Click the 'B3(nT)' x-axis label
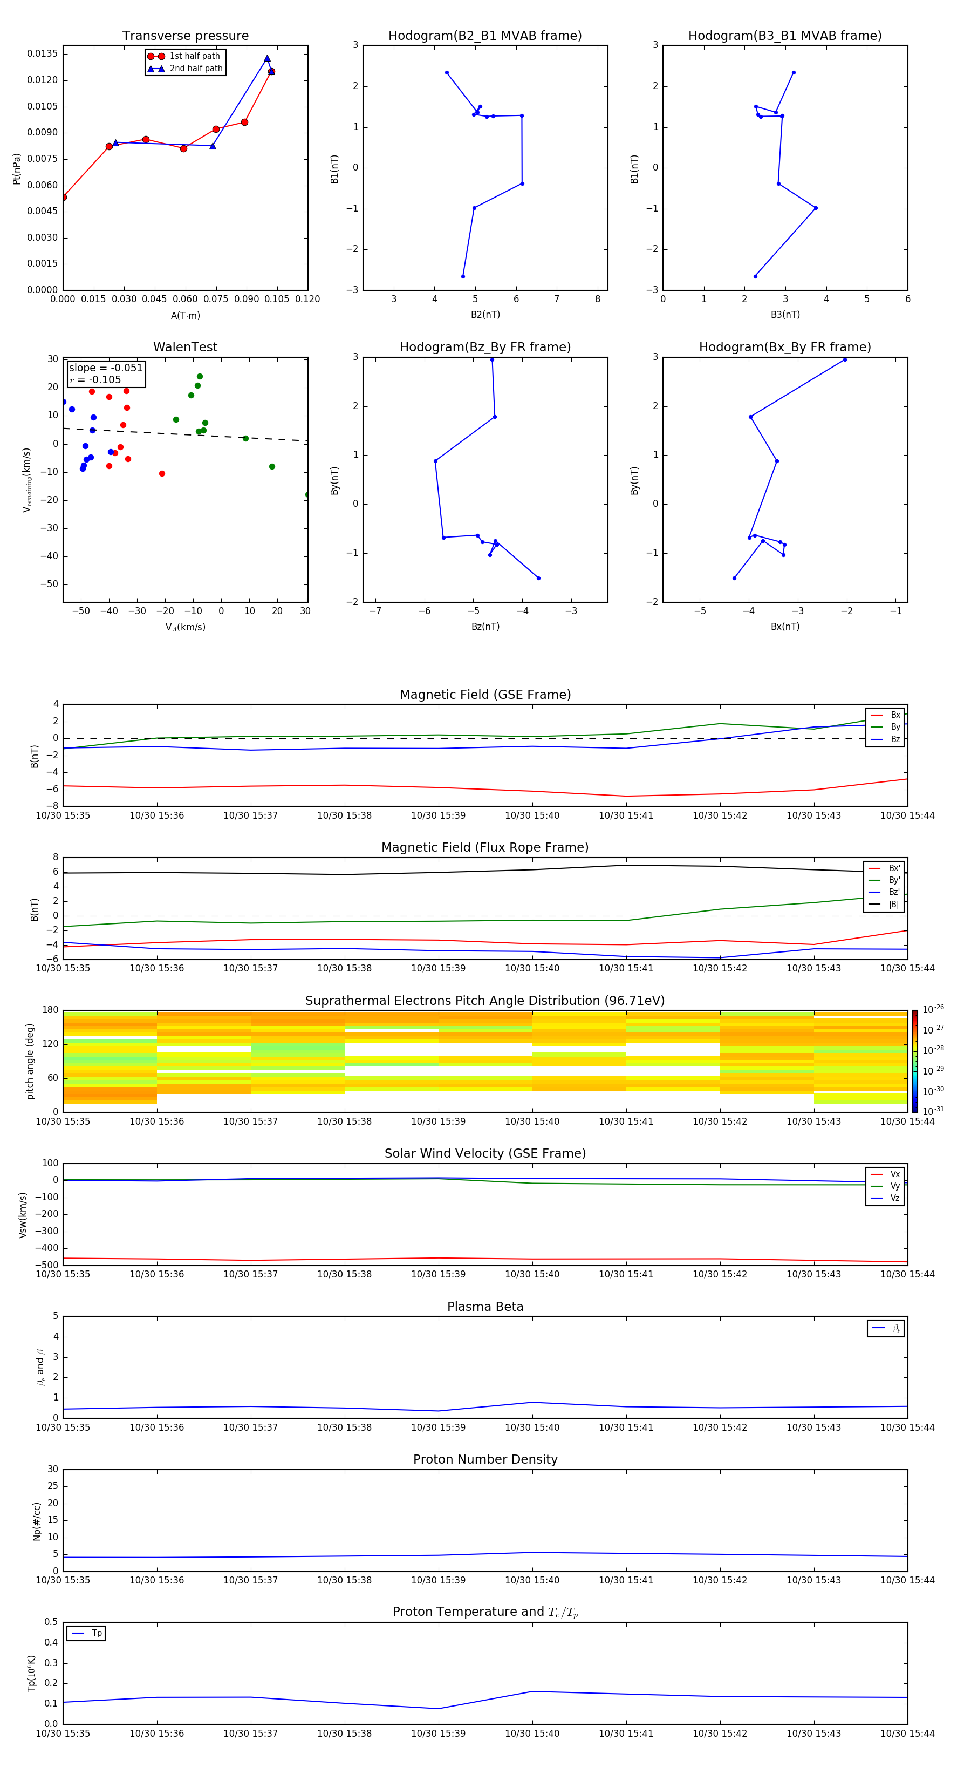Viewport: 971px width, 1781px height. 785,315
